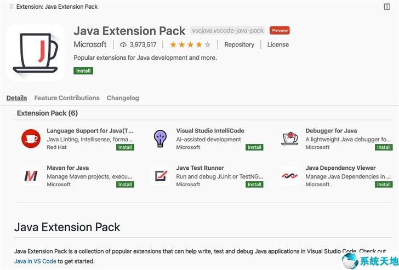Follow the Java in VS Code link
399x270 pixels.
pyautogui.click(x=35, y=261)
